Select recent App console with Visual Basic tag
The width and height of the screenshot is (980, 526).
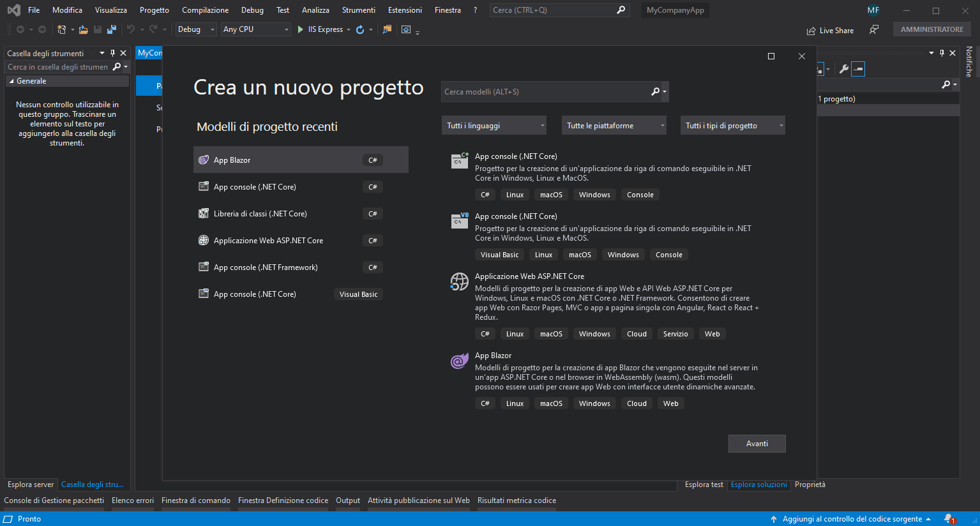[301, 294]
